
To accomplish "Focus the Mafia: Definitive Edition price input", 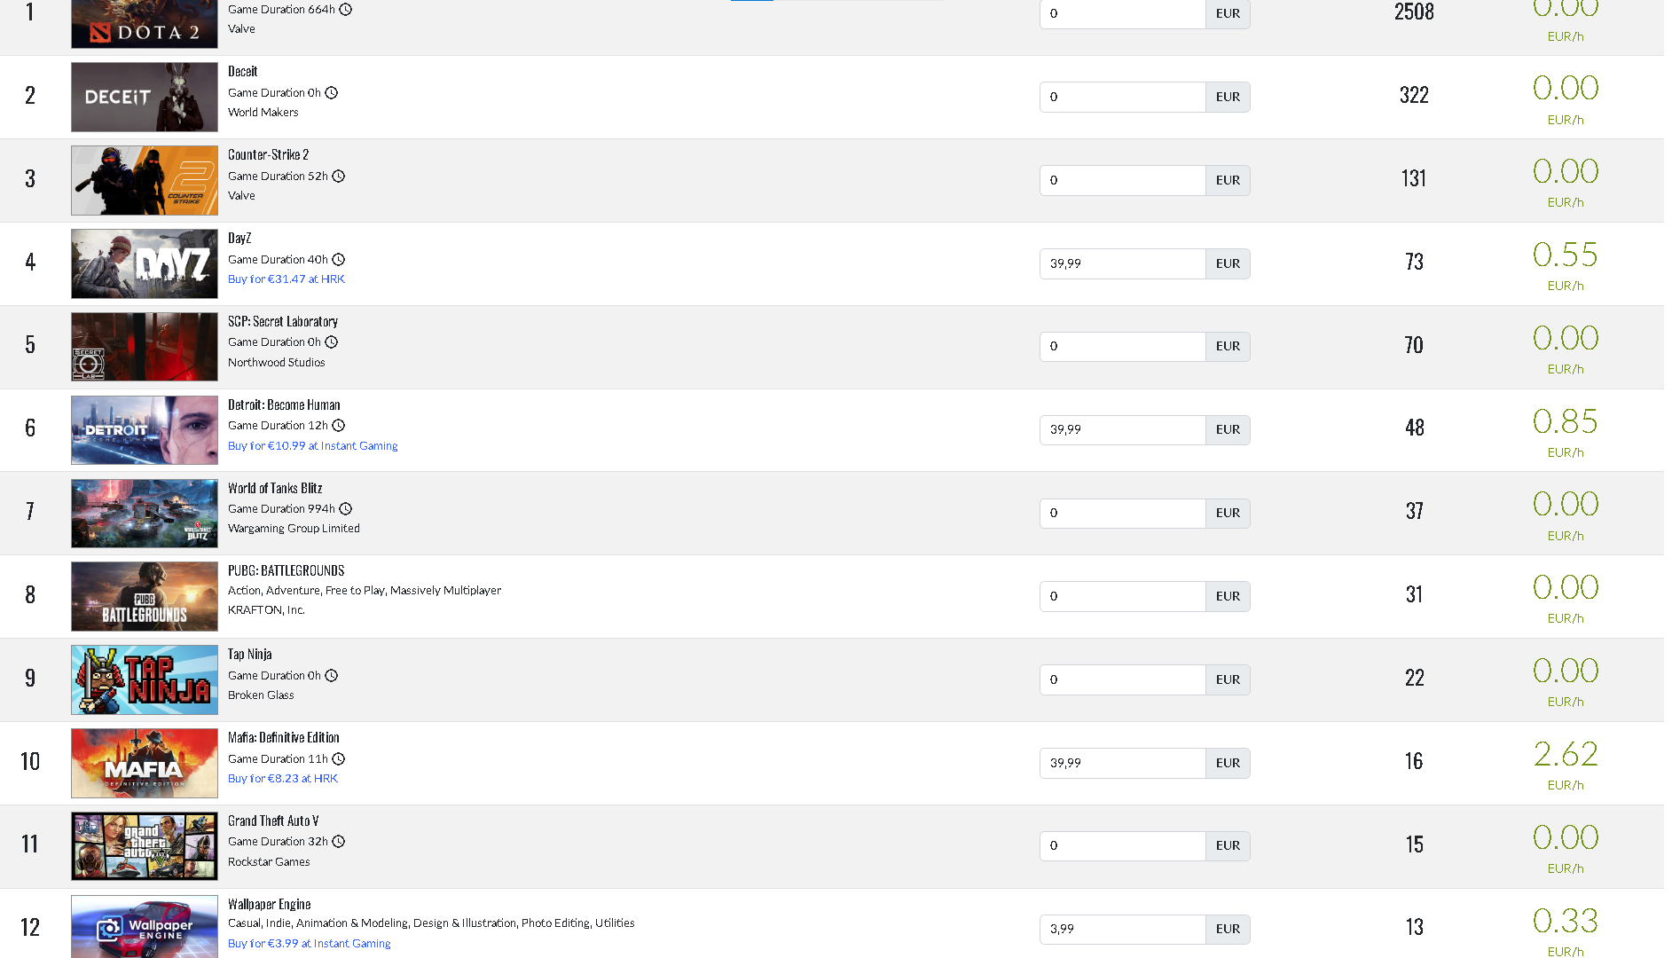I will coord(1123,764).
